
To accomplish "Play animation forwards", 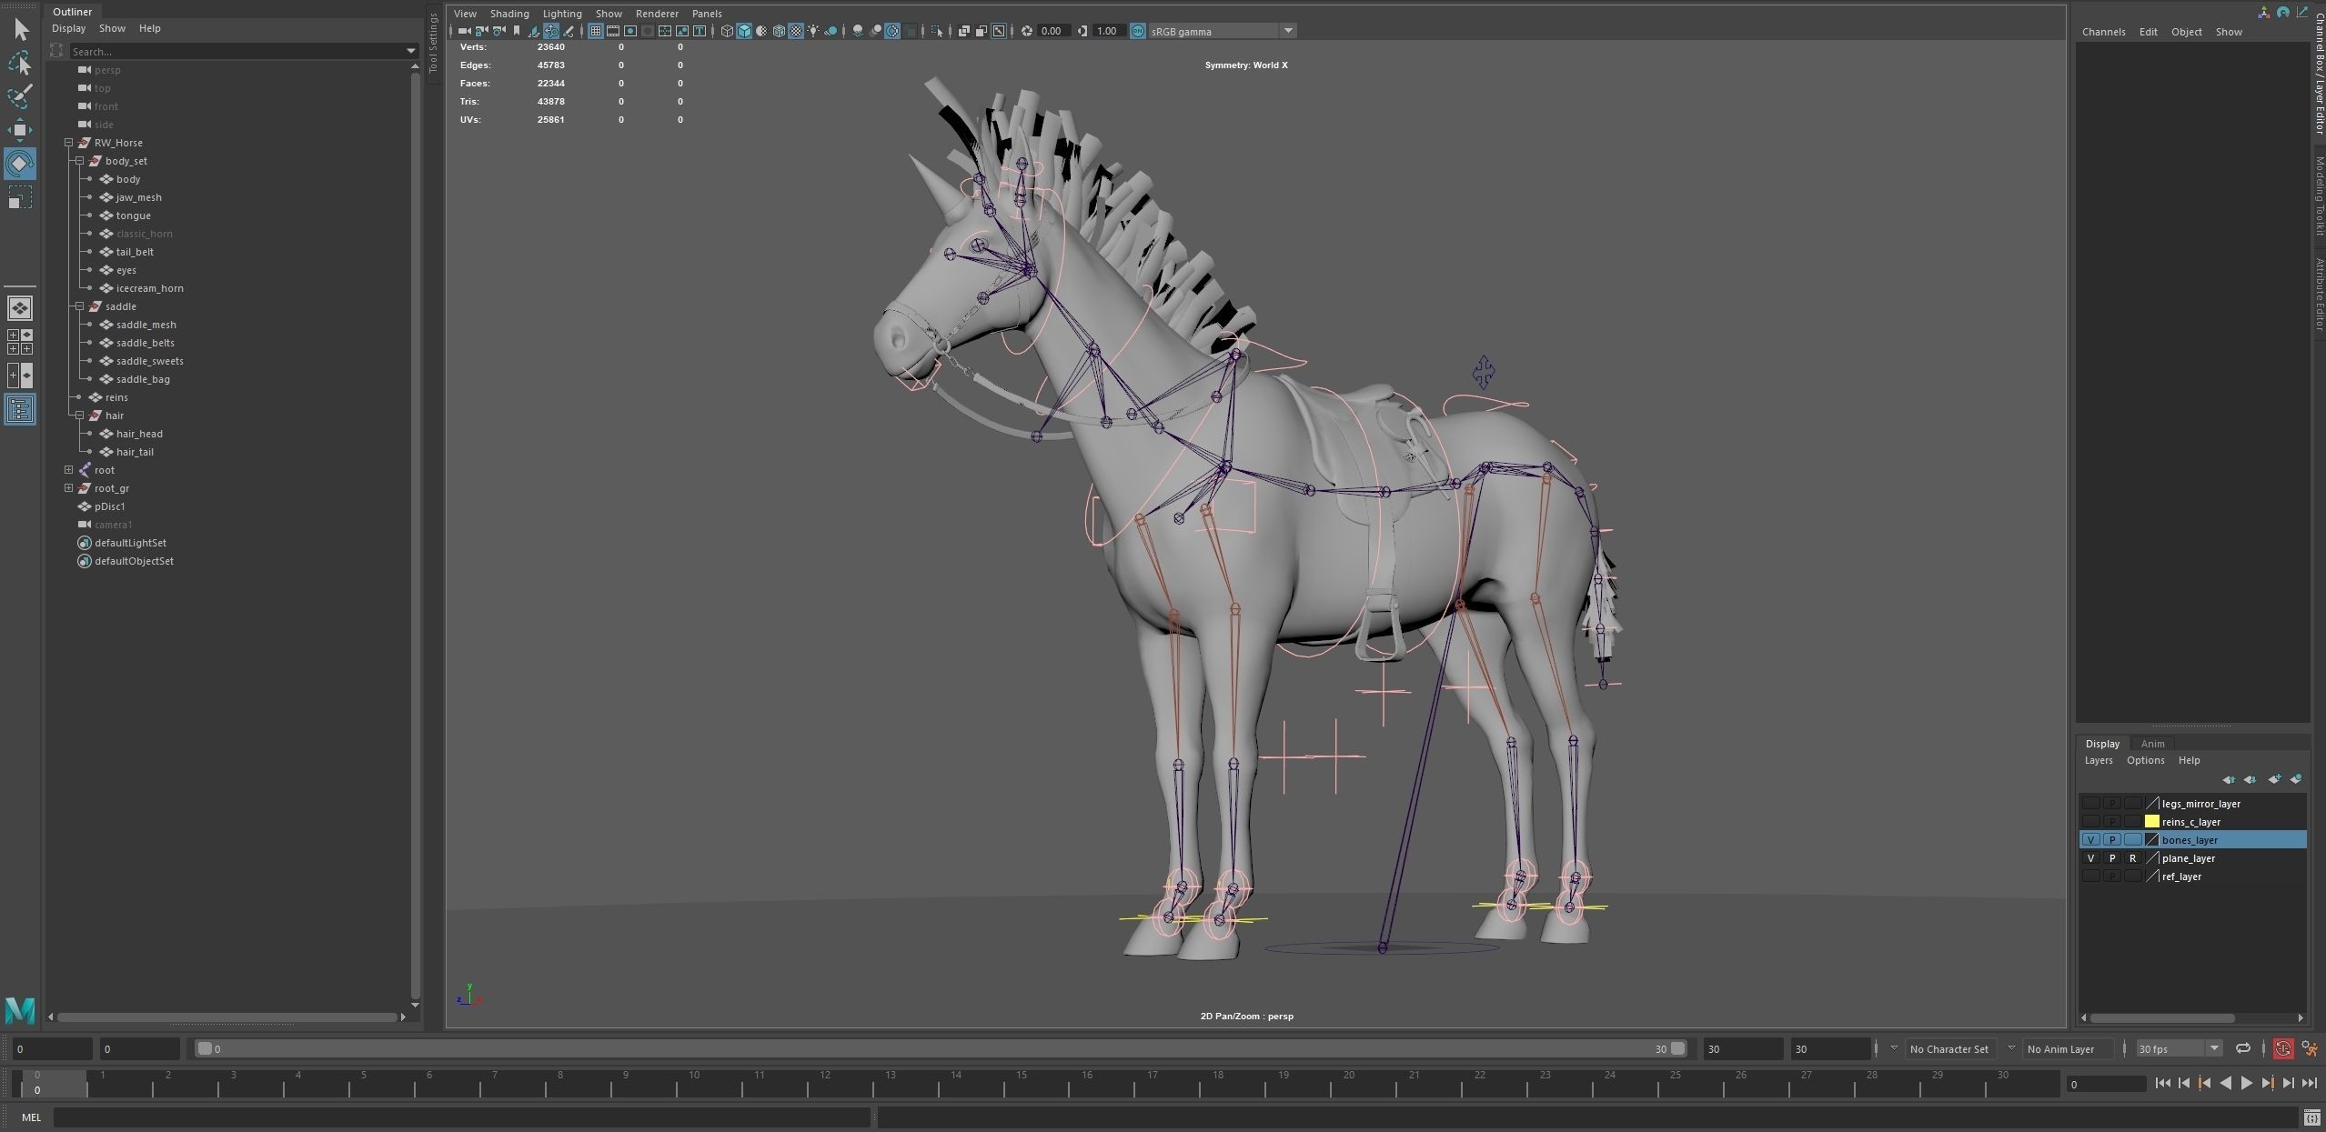I will coord(2247,1083).
